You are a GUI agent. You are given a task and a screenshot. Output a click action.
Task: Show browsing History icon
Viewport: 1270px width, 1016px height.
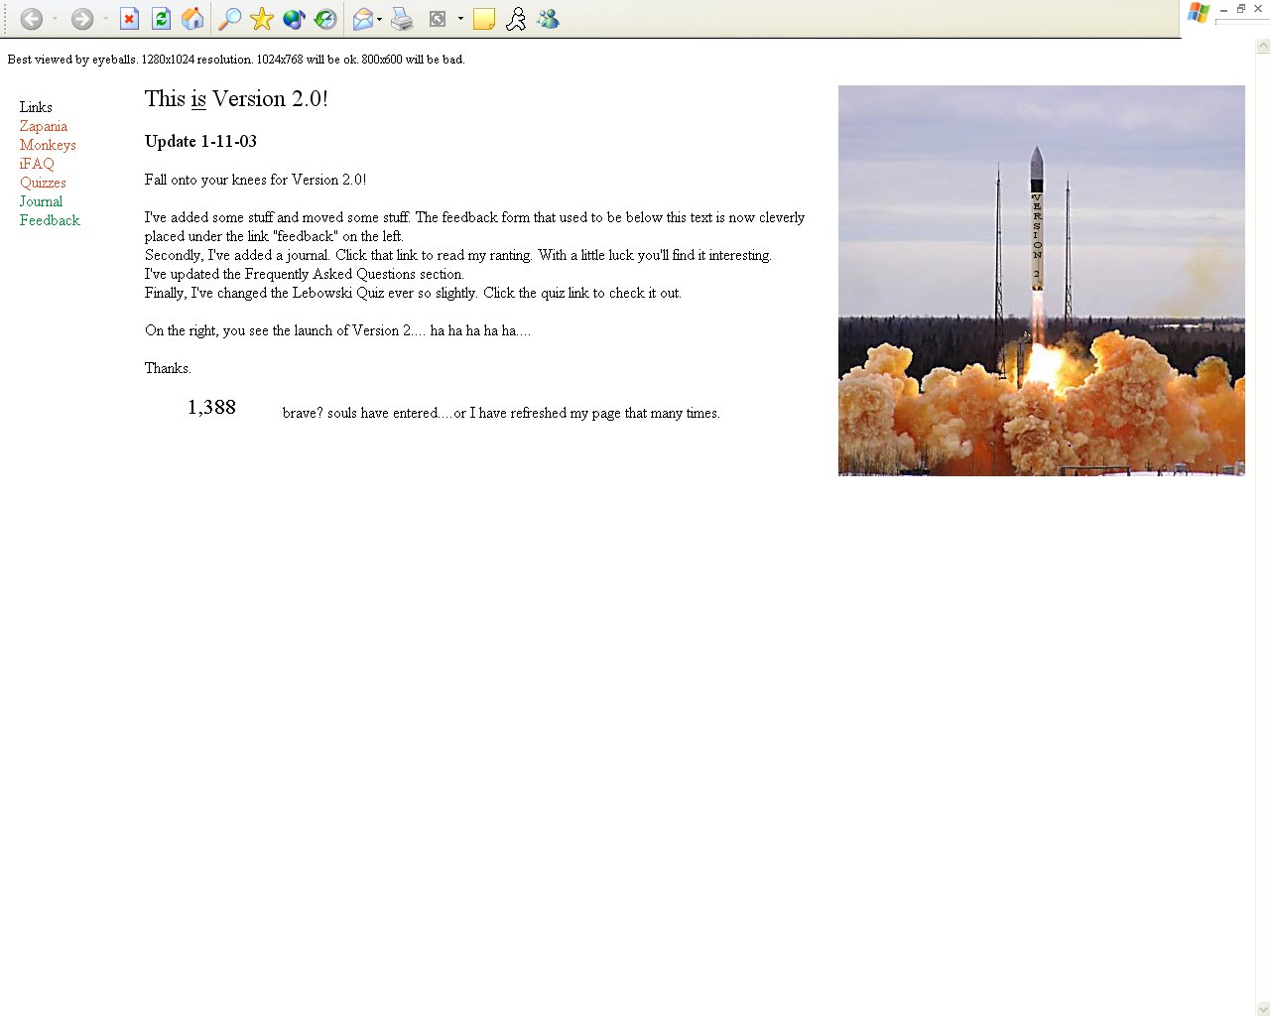point(325,19)
